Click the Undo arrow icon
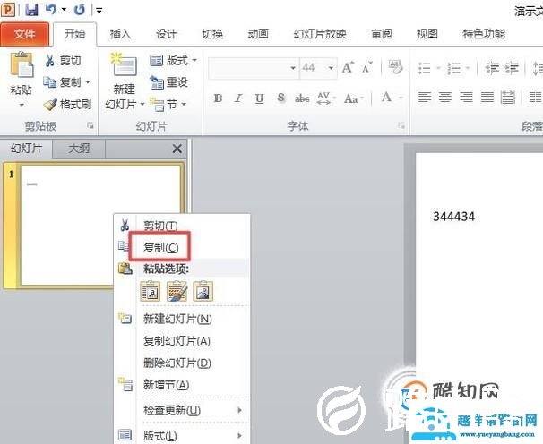Screen dimensions: 543x444 tap(51, 9)
